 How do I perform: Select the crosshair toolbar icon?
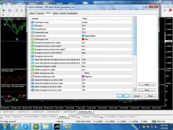click(x=22, y=10)
